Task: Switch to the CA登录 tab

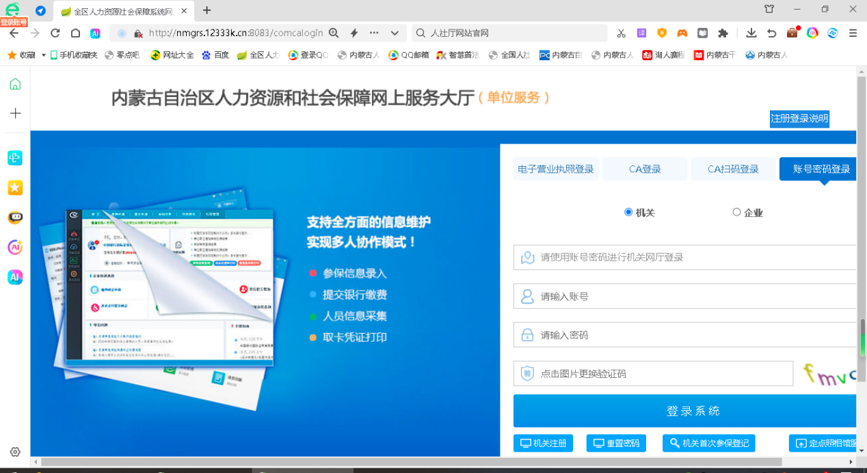Action: 645,169
